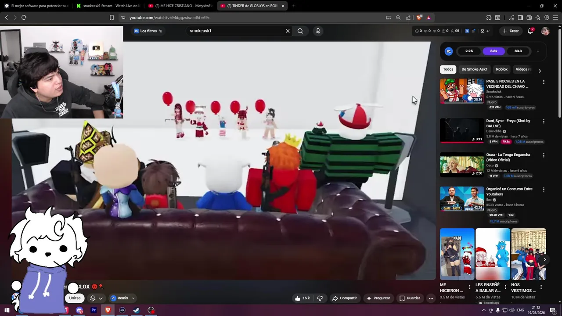Toggle the browser sidebar panel icon
Screen dimensions: 562x316
(520, 18)
